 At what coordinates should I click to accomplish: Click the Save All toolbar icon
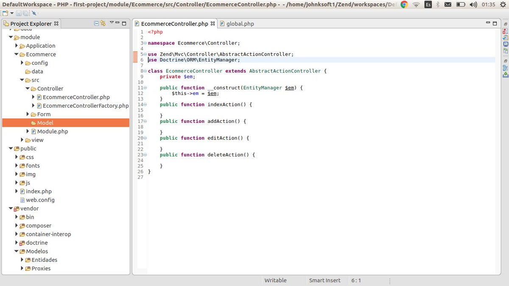click(x=25, y=13)
